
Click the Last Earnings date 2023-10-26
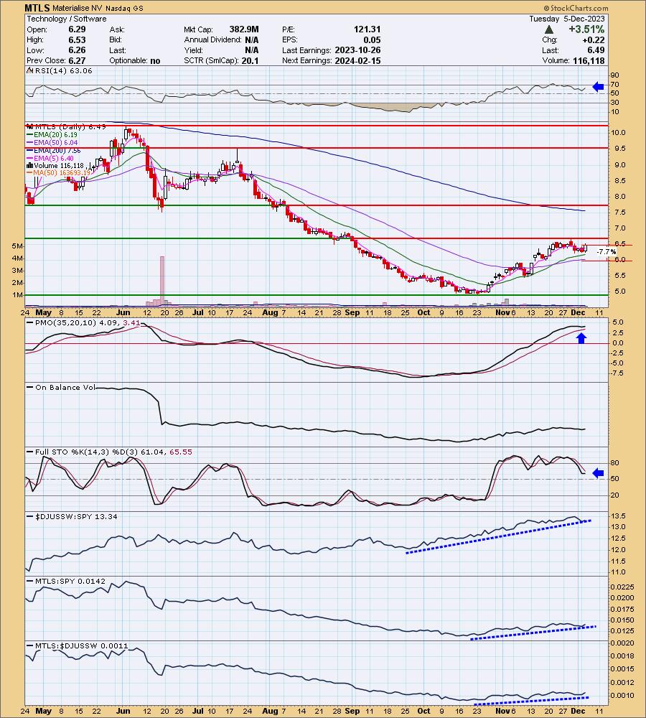coord(357,50)
